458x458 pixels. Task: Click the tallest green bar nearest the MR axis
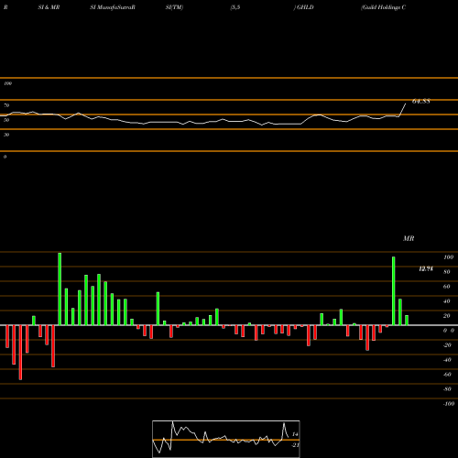point(393,291)
